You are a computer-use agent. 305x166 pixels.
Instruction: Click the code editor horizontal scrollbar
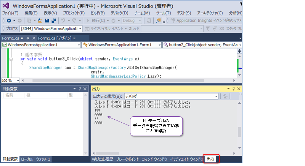point(118,81)
